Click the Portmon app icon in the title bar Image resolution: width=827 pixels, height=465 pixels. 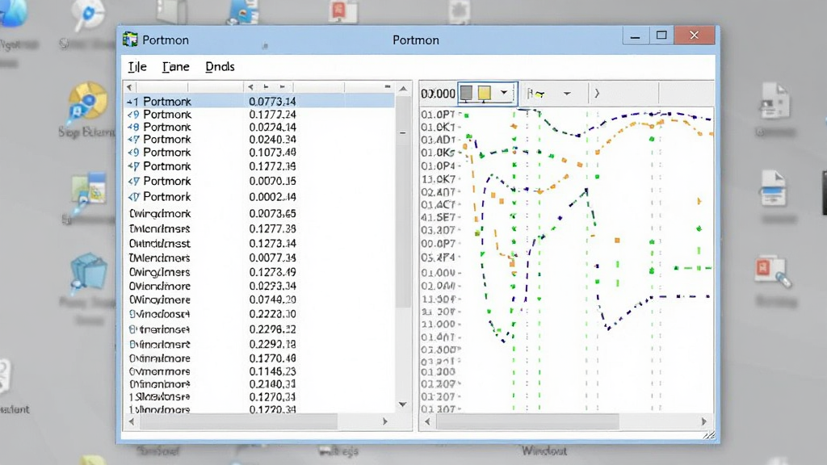pos(130,40)
